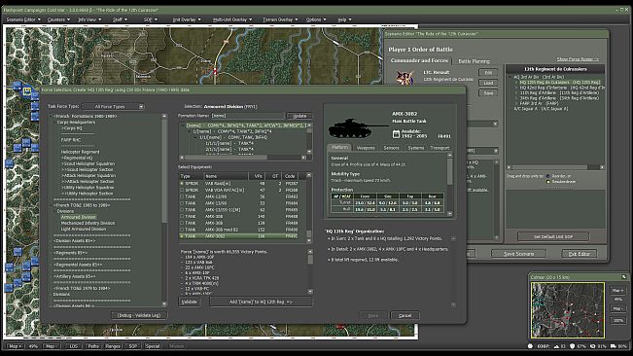The height and width of the screenshot is (356, 633).
Task: Click the AMX-30B2 tank silhouette image
Action: coord(357,128)
